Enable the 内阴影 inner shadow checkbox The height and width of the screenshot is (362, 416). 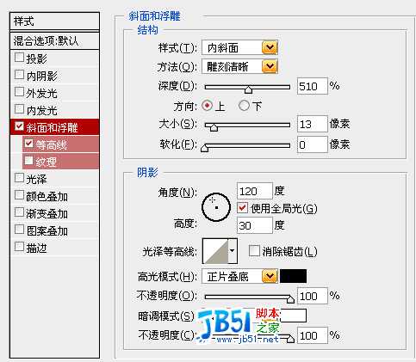19,75
